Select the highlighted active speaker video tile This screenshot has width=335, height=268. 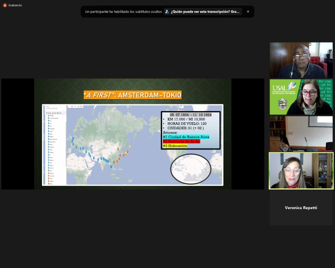[301, 171]
